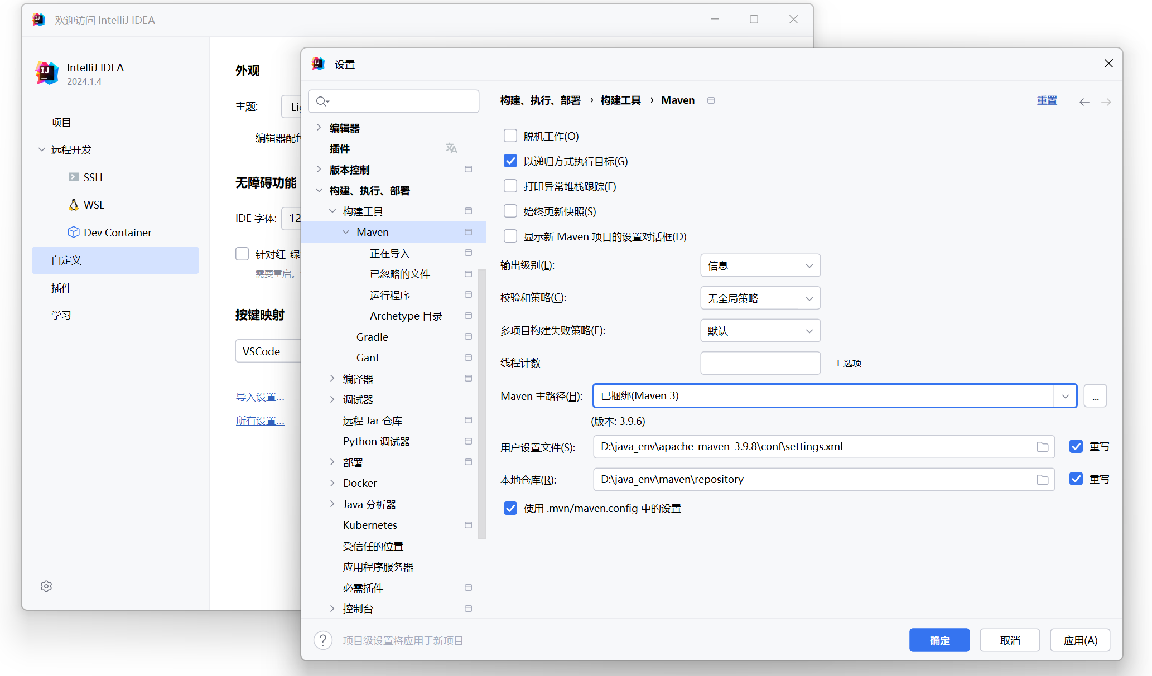Open 校验和策略 dropdown showing 无全局策略

click(x=760, y=298)
